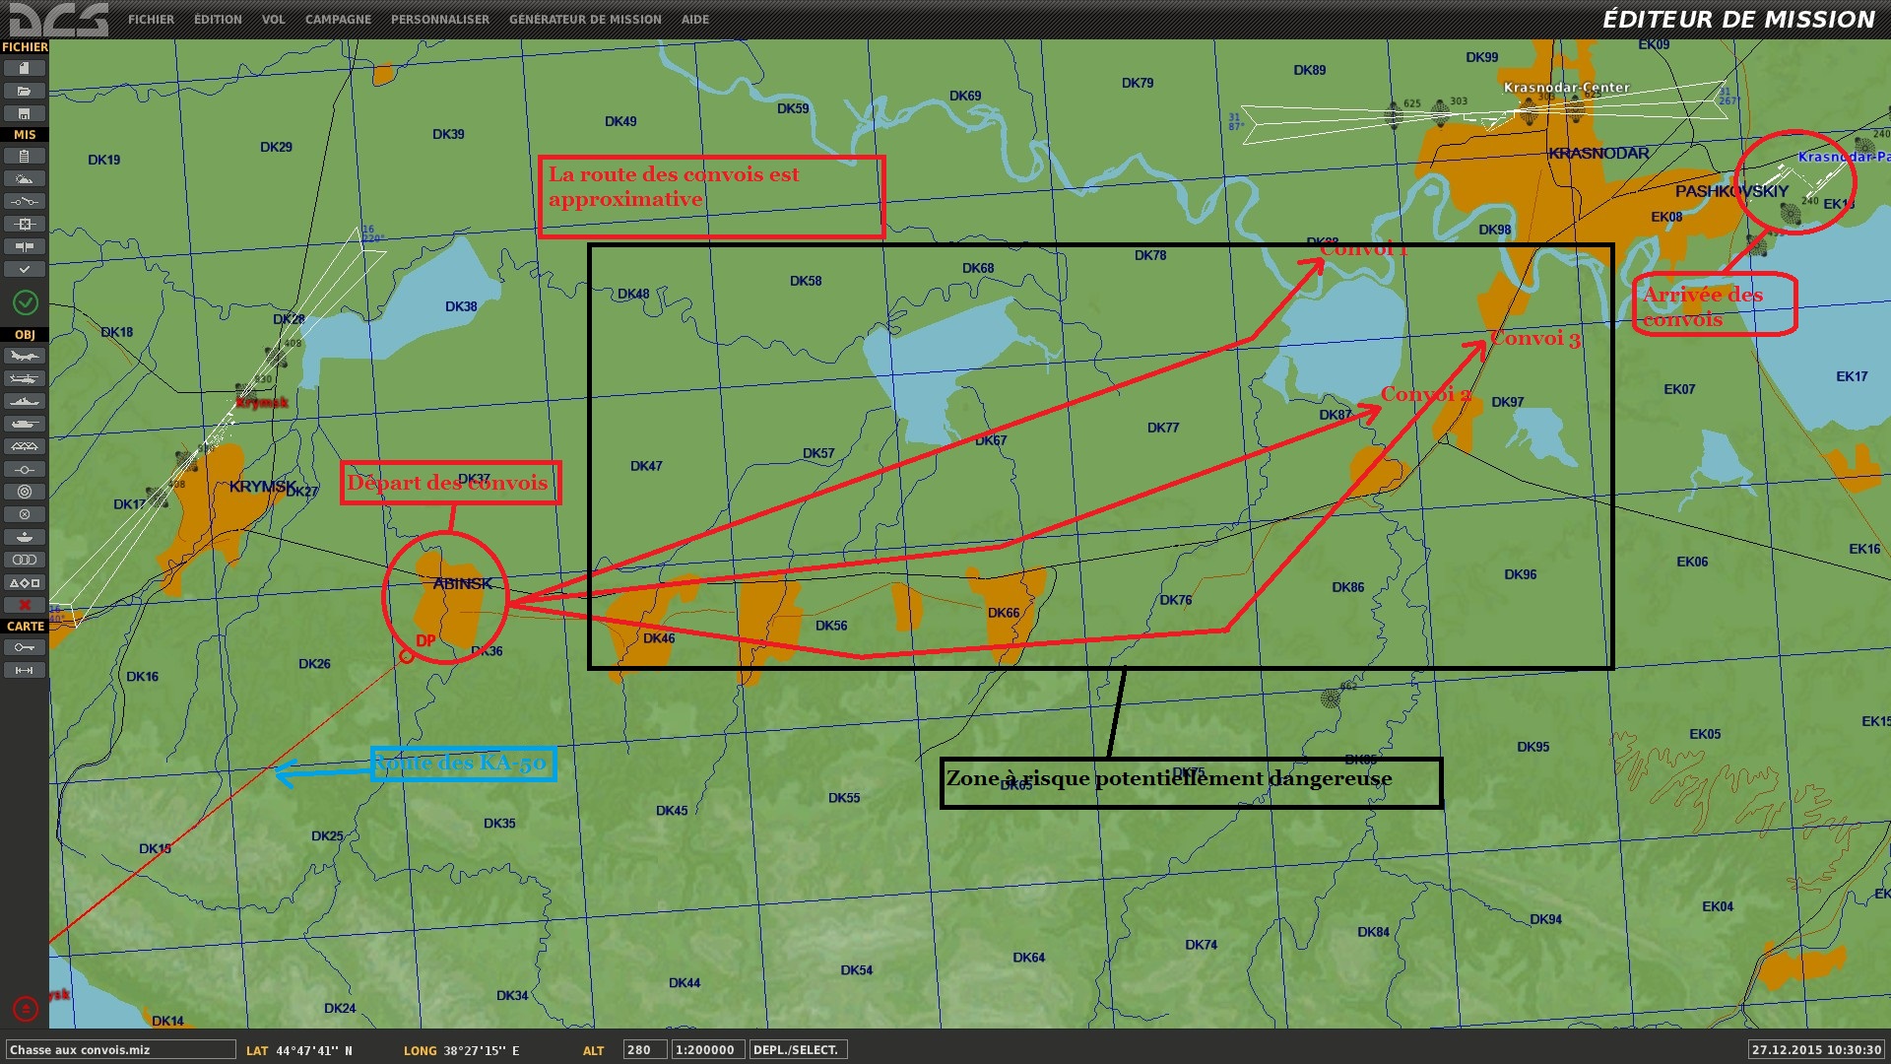Select the ship group tool
1891x1064 pixels.
(x=25, y=401)
